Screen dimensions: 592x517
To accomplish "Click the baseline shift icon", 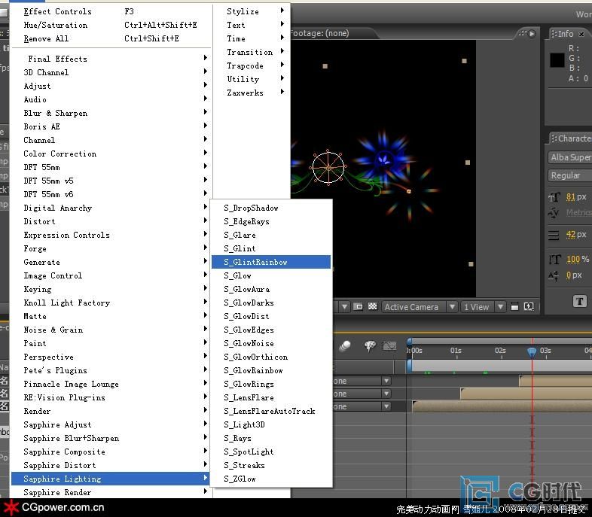I will [x=554, y=275].
